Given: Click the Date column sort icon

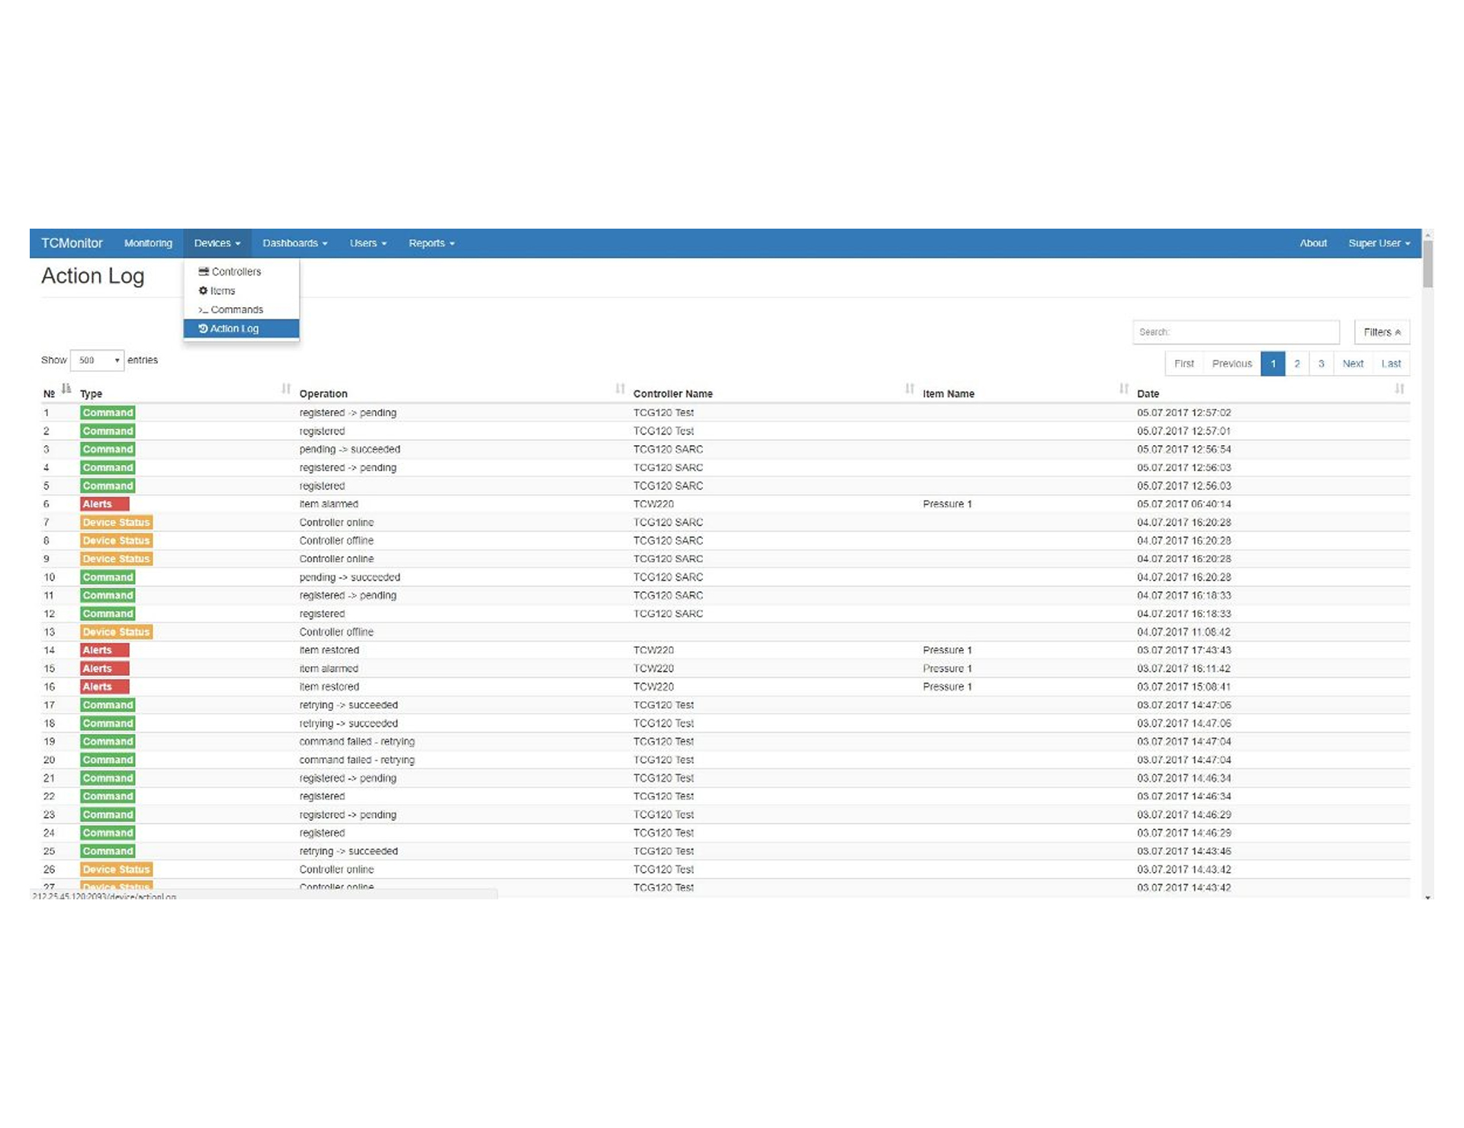Looking at the screenshot, I should coord(1399,389).
